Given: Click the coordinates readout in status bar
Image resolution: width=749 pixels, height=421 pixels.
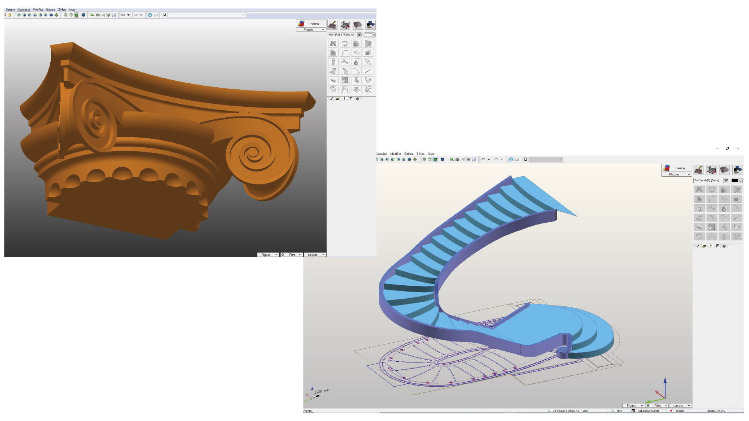Looking at the screenshot, I should point(570,410).
